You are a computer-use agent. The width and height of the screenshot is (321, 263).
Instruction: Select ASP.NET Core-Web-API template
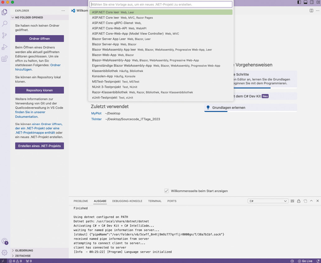click(x=161, y=28)
